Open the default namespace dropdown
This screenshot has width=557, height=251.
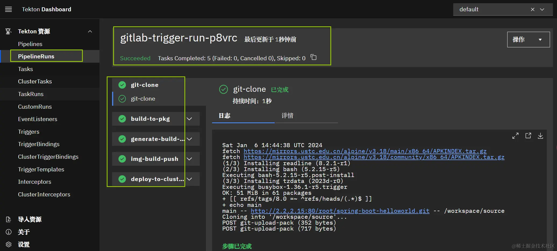tap(542, 9)
